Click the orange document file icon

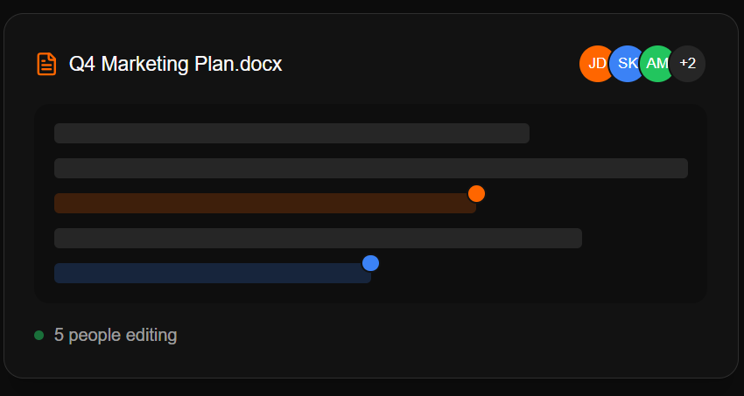[x=46, y=64]
